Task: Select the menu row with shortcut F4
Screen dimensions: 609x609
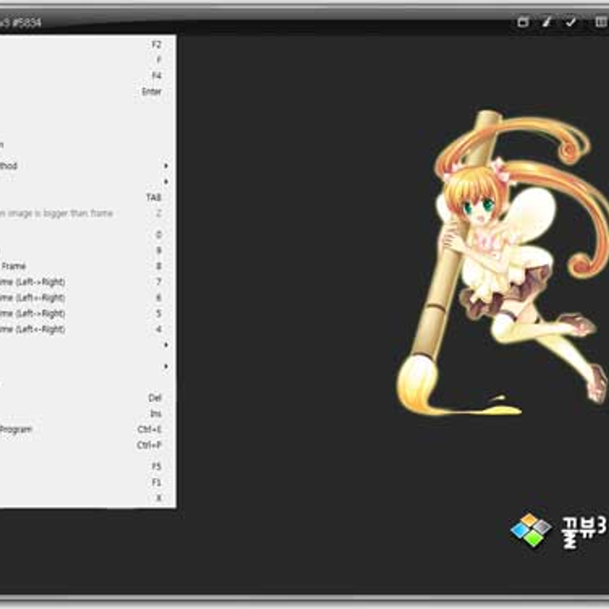Action: (88, 76)
